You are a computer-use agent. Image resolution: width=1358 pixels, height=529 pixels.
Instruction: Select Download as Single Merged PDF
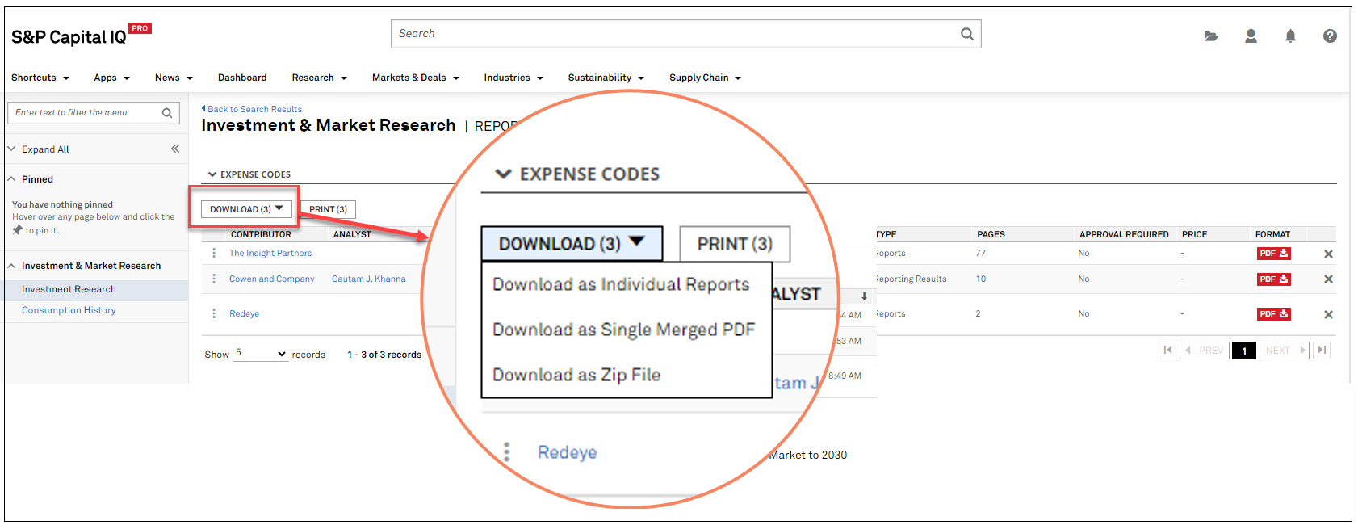point(623,330)
